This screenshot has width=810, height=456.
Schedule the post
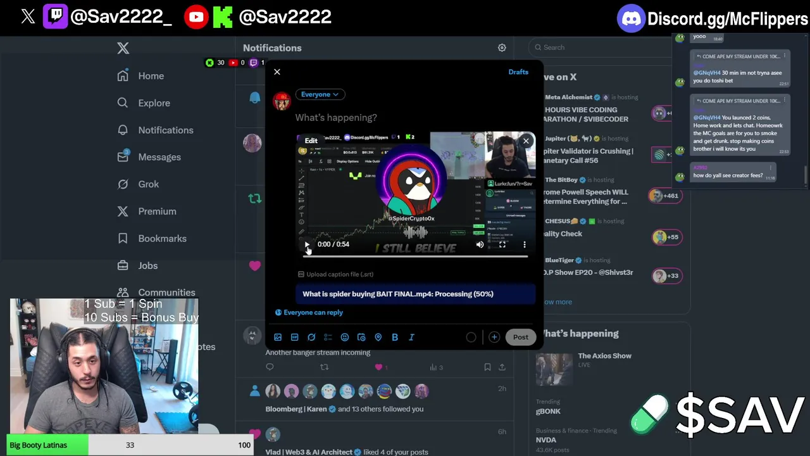click(x=361, y=338)
